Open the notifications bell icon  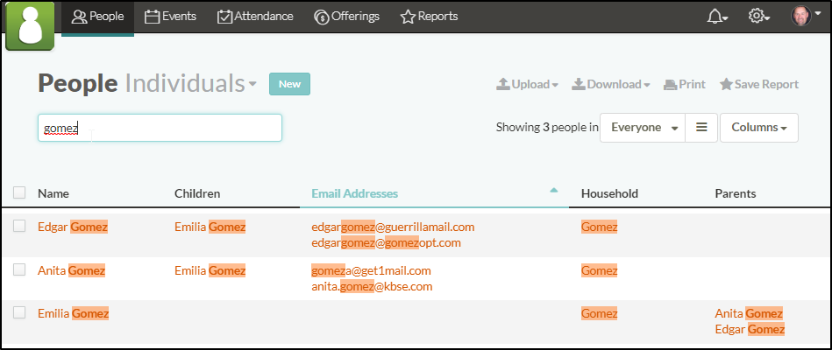[717, 17]
